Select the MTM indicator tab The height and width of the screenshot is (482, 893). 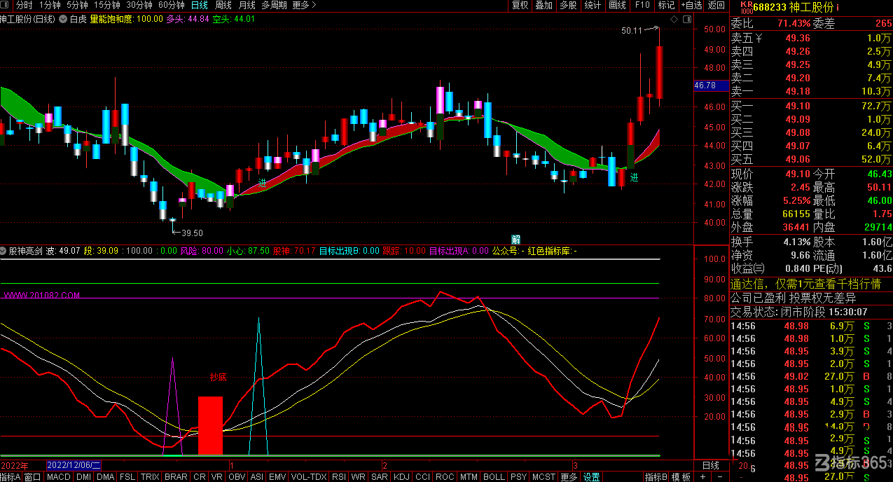click(x=469, y=477)
